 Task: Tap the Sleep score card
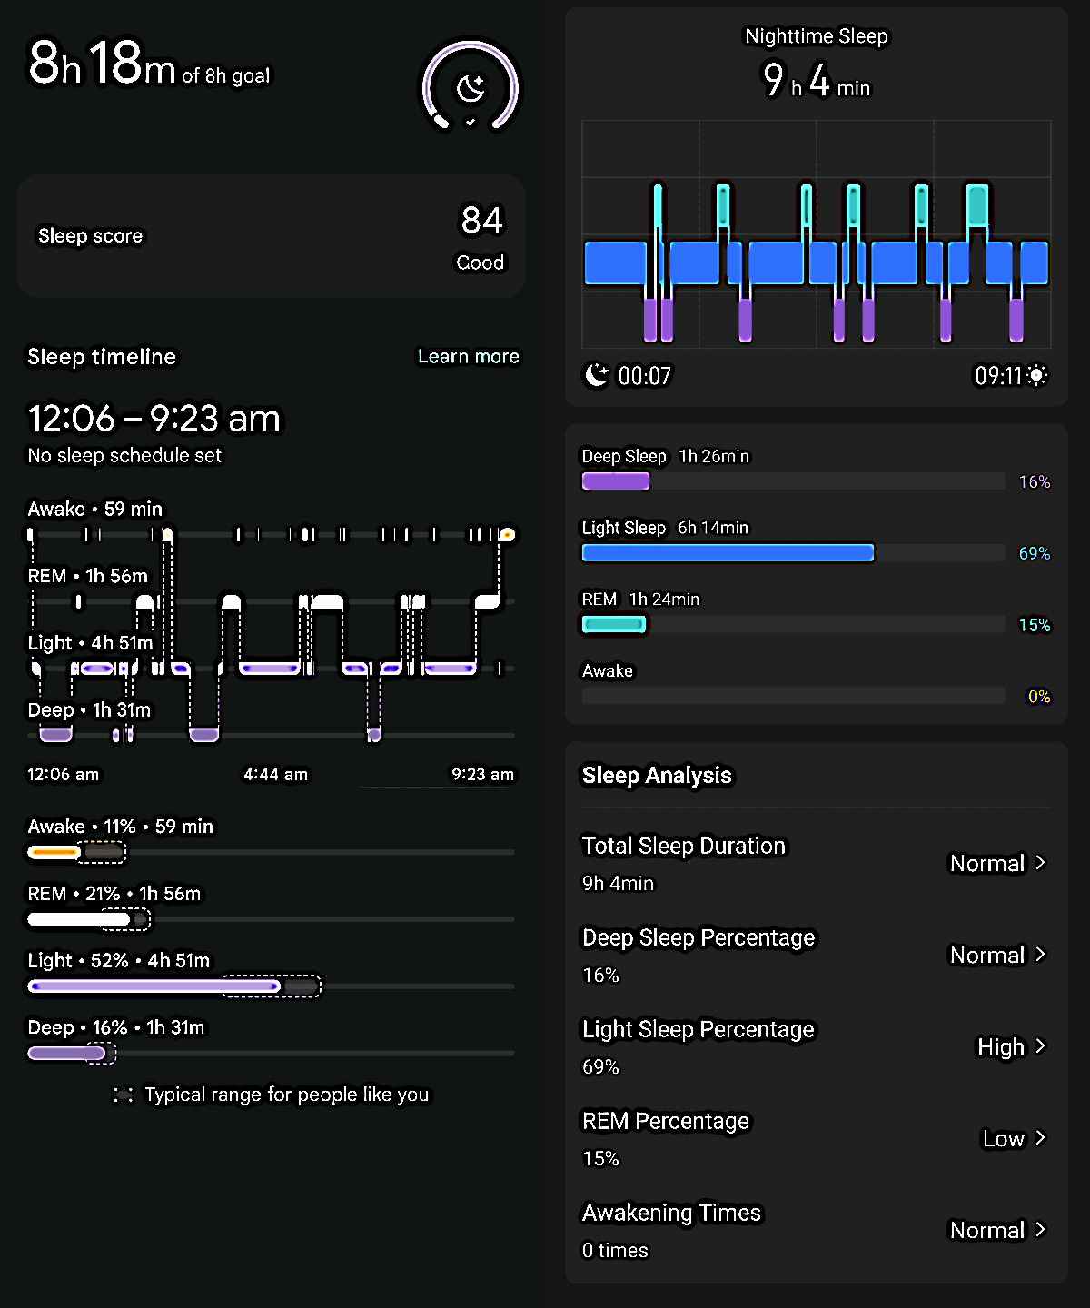pos(271,236)
